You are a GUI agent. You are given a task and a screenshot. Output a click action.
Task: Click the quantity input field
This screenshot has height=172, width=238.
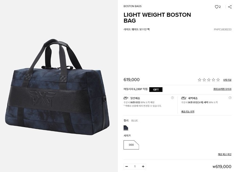pos(135,167)
